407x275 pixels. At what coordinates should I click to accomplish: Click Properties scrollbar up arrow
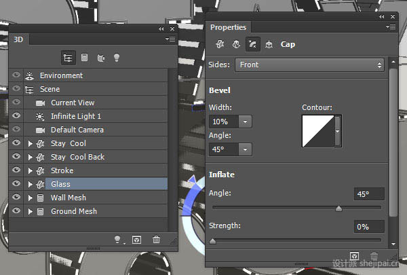coord(393,62)
